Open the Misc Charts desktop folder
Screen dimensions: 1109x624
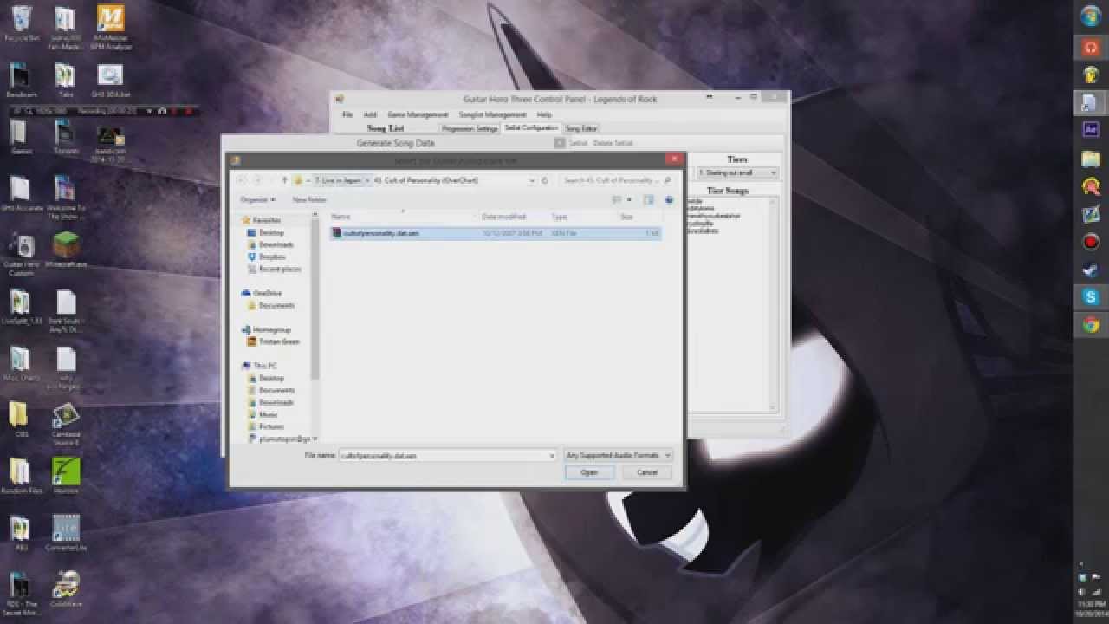(x=22, y=364)
